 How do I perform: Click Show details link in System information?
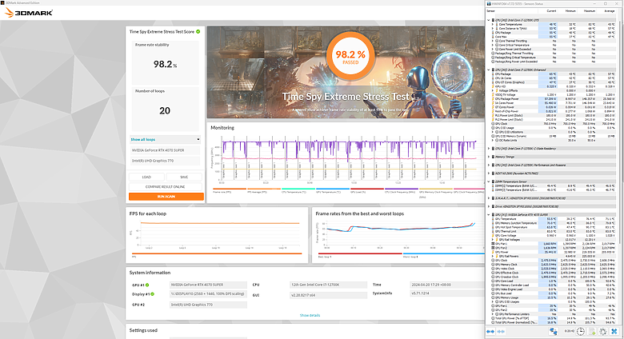tap(310, 315)
